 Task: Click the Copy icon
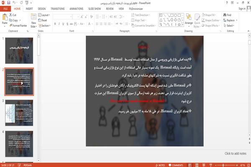click(x=10, y=21)
